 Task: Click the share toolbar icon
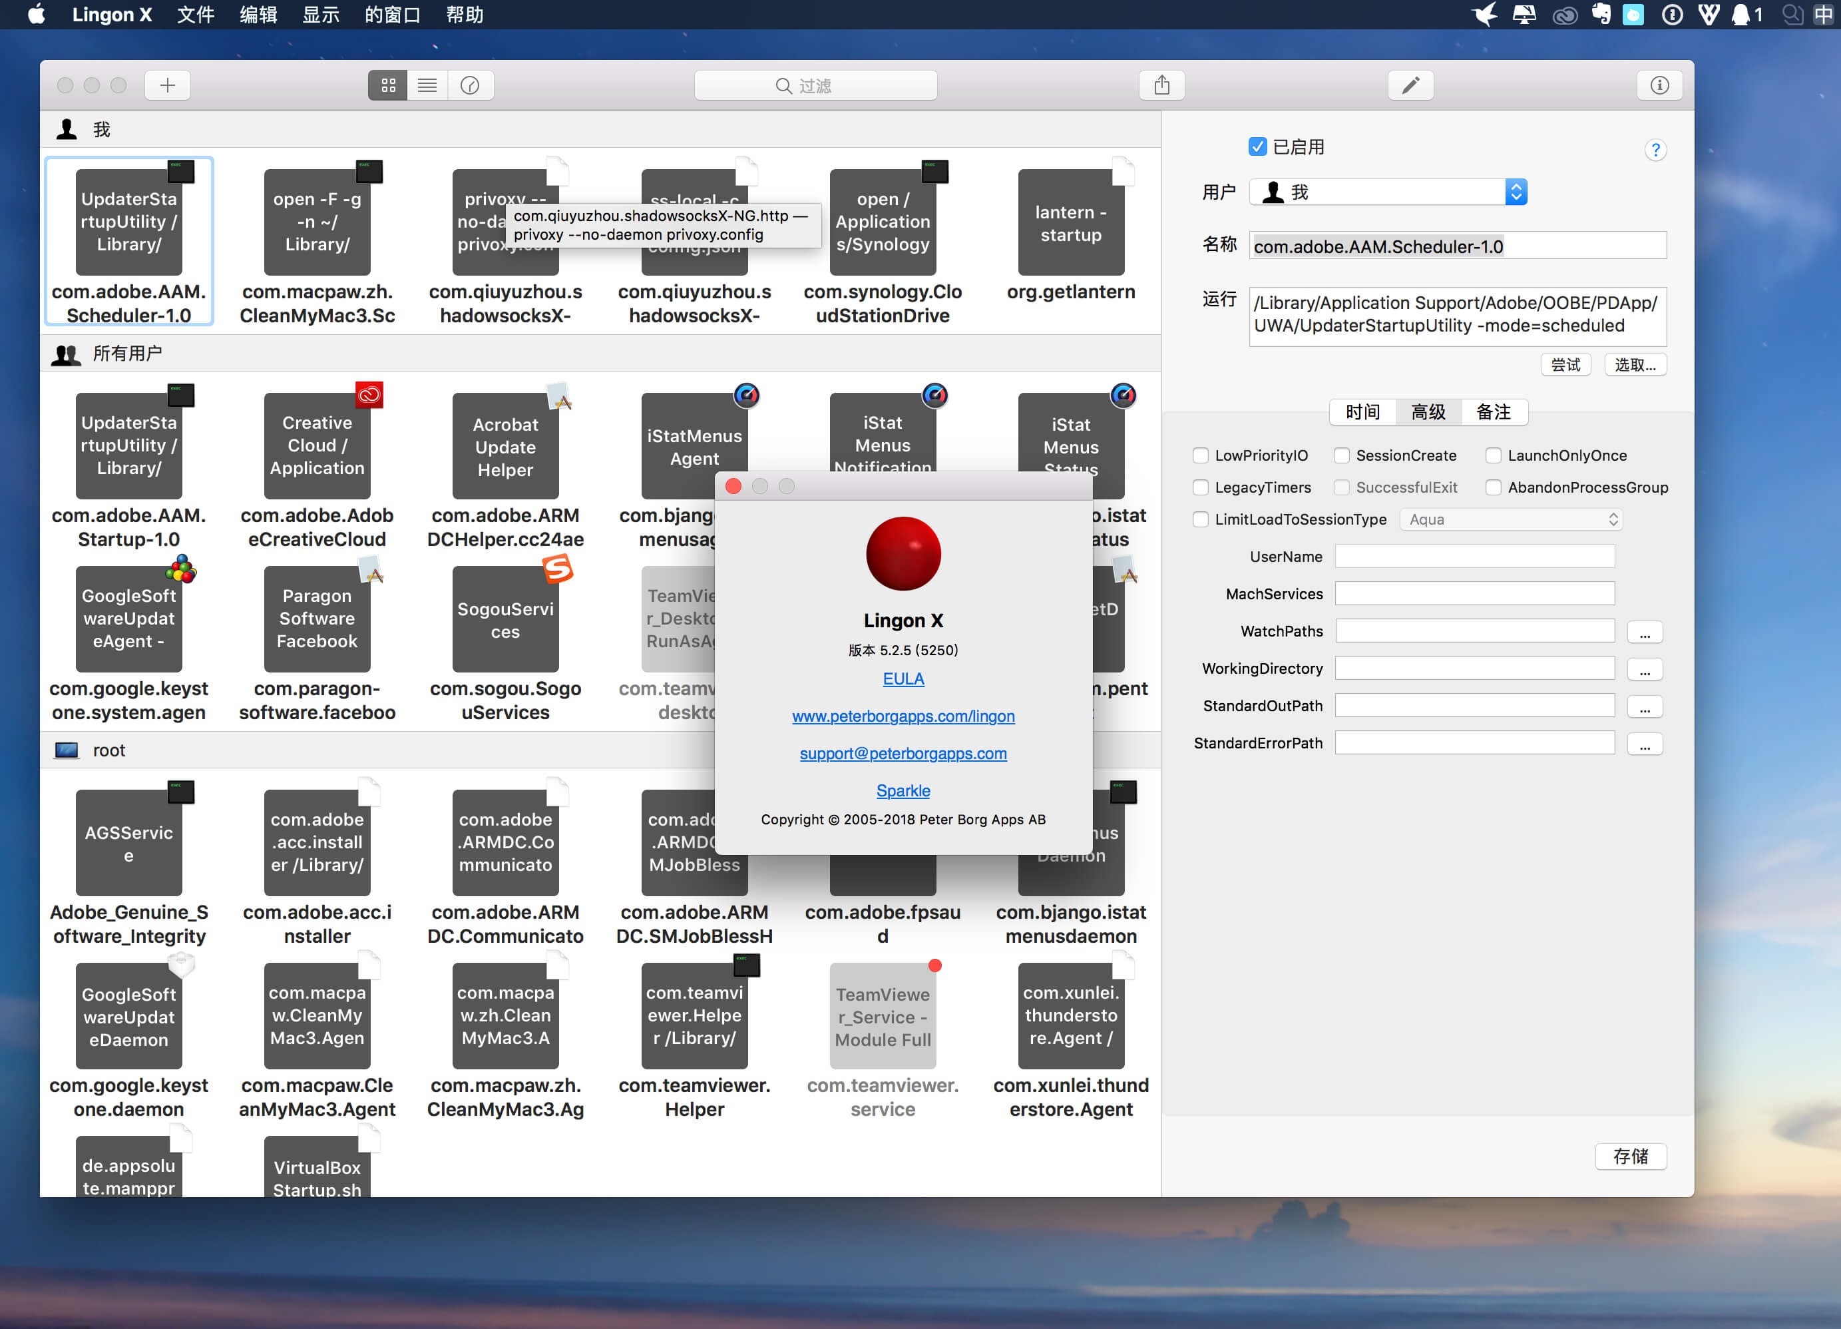pyautogui.click(x=1161, y=85)
